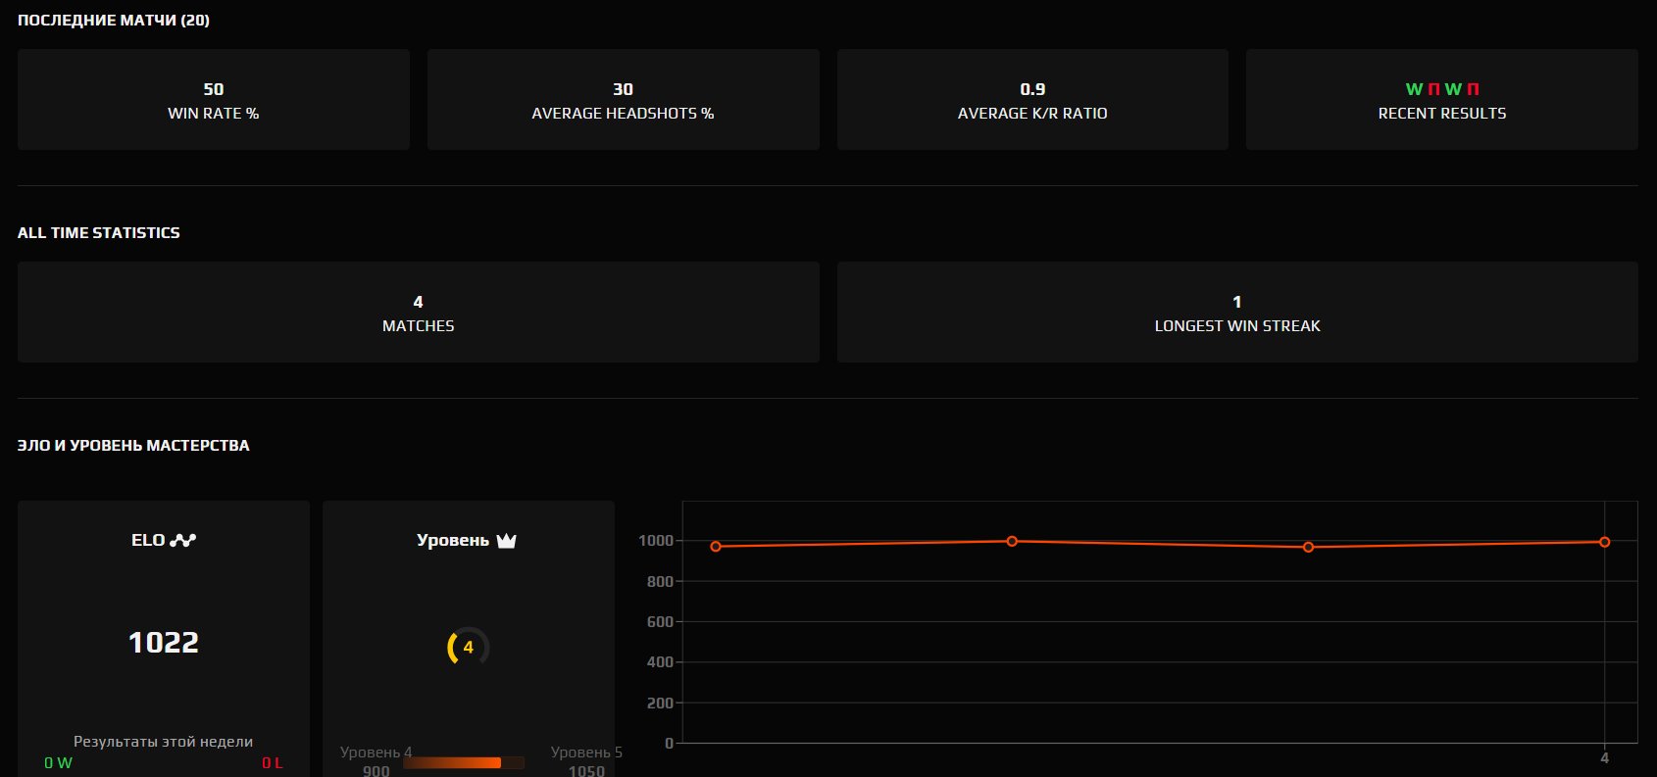The height and width of the screenshot is (777, 1657).
Task: Select the first data point on ELO chart
Action: (716, 547)
